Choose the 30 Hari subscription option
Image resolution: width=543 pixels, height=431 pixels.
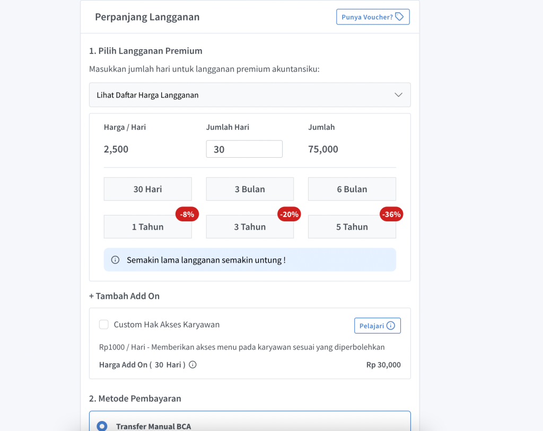click(147, 189)
